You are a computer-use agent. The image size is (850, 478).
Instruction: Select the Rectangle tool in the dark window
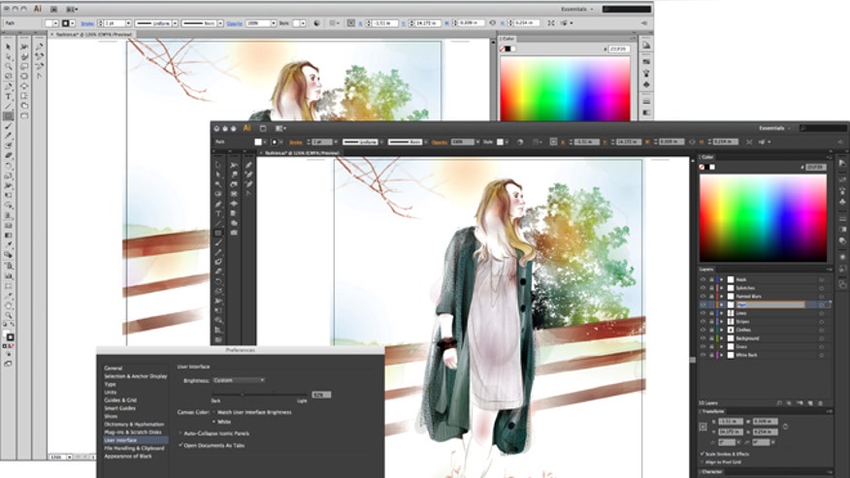point(218,233)
